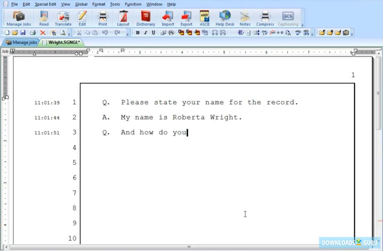Click the vertical scrollbar thumb
This screenshot has height=251, width=383.
(378, 93)
